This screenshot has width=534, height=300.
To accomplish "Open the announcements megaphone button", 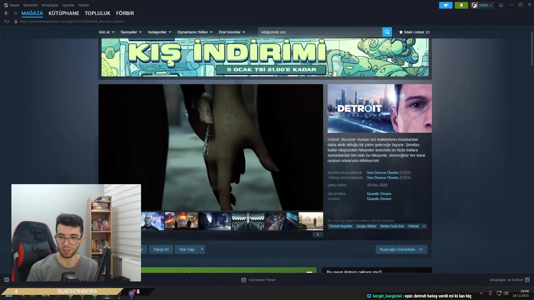I will [446, 5].
